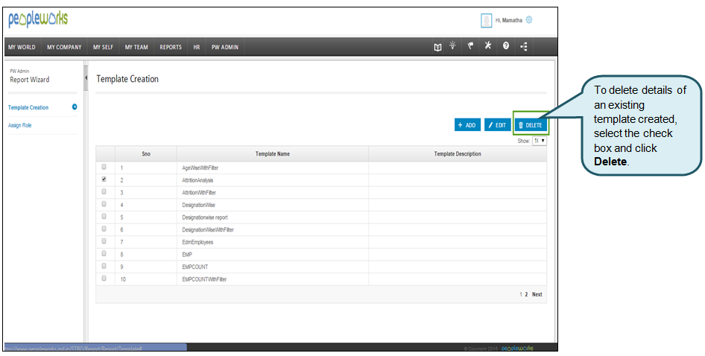
Task: Open the REPORTS menu
Action: click(x=171, y=47)
